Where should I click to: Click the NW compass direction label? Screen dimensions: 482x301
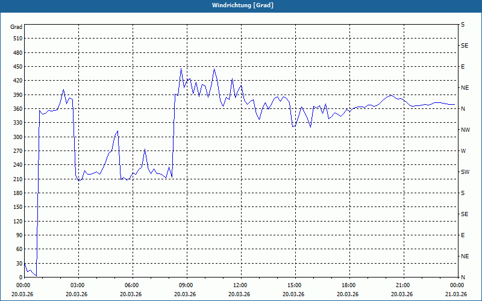click(465, 130)
